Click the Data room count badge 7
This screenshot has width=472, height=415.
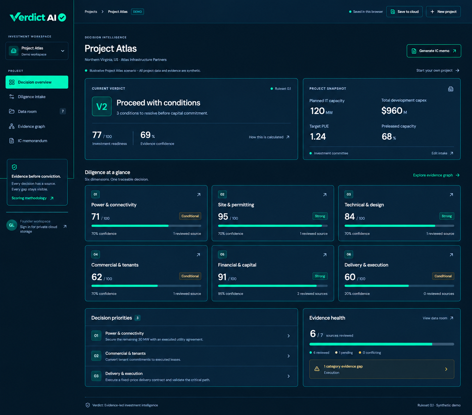(x=63, y=111)
